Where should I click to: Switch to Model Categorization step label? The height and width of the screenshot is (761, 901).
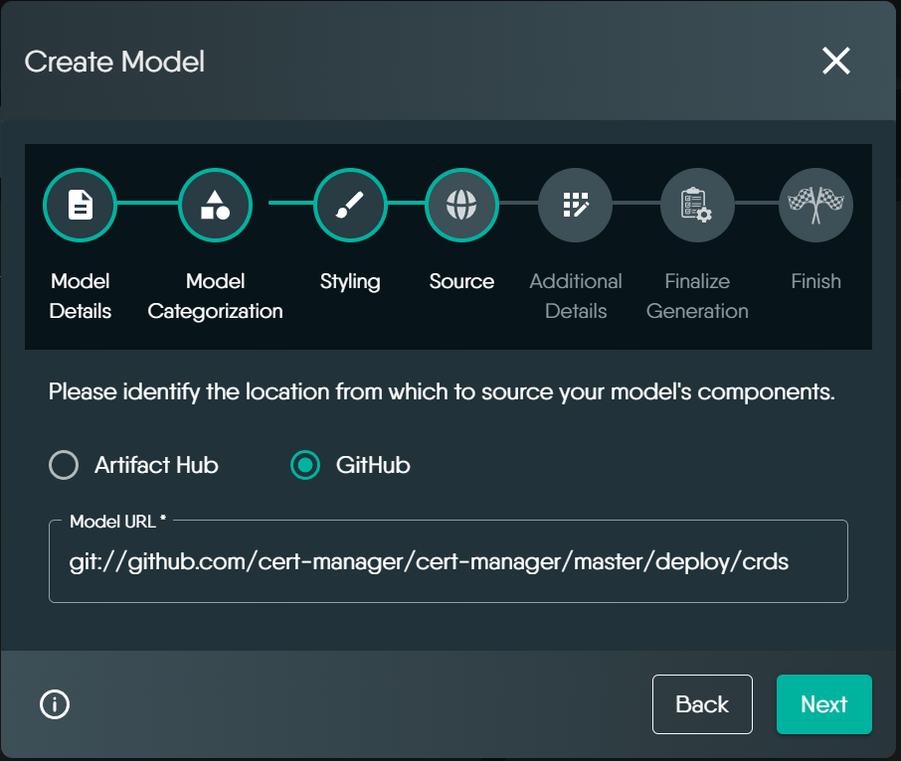[215, 296]
